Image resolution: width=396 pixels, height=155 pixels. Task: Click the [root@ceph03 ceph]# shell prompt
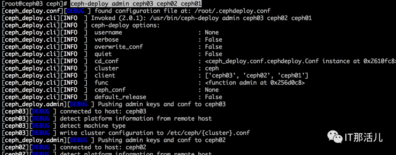point(35,4)
